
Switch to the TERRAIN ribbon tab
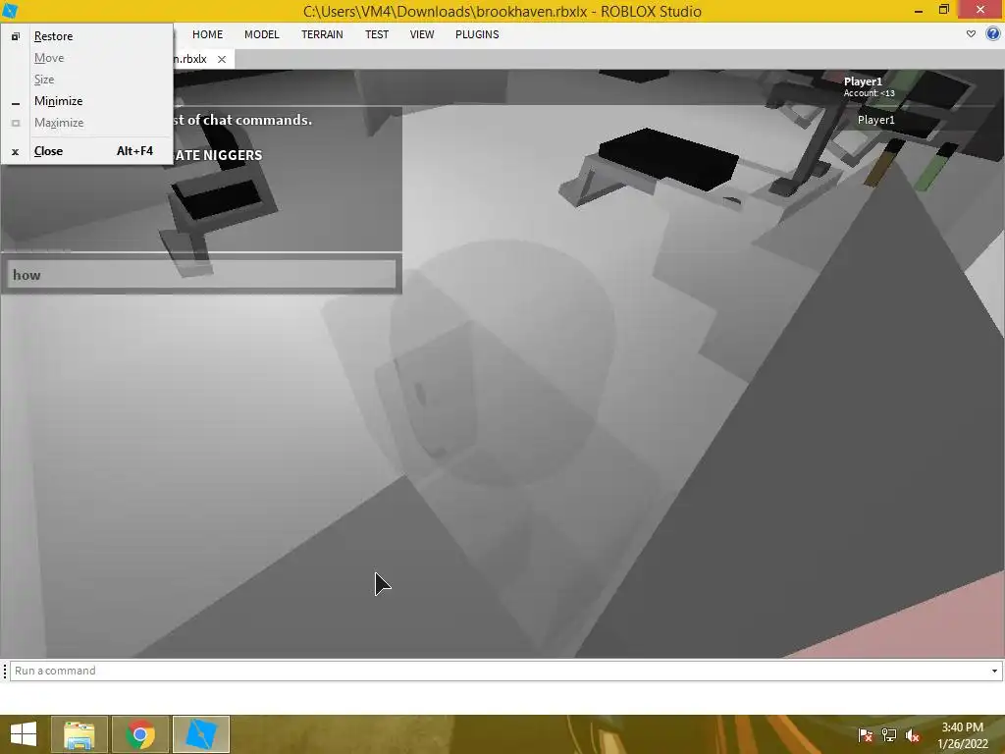pos(322,34)
